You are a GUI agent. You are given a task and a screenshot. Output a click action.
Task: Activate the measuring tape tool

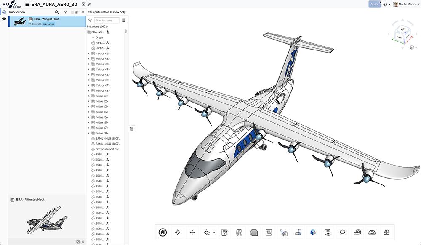[357, 232]
